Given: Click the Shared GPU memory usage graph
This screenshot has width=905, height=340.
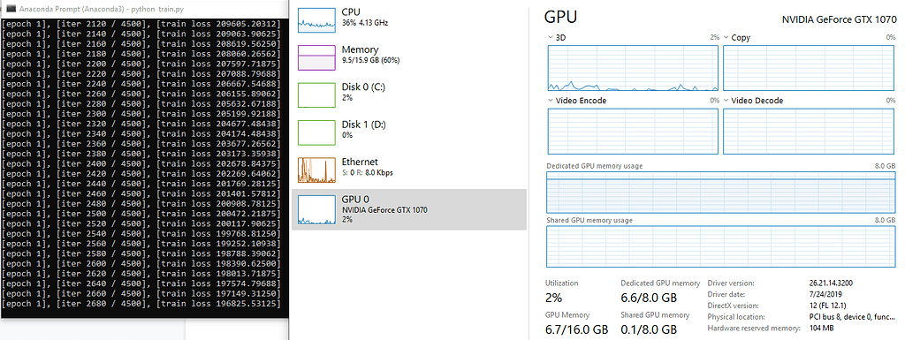Looking at the screenshot, I should click(721, 246).
